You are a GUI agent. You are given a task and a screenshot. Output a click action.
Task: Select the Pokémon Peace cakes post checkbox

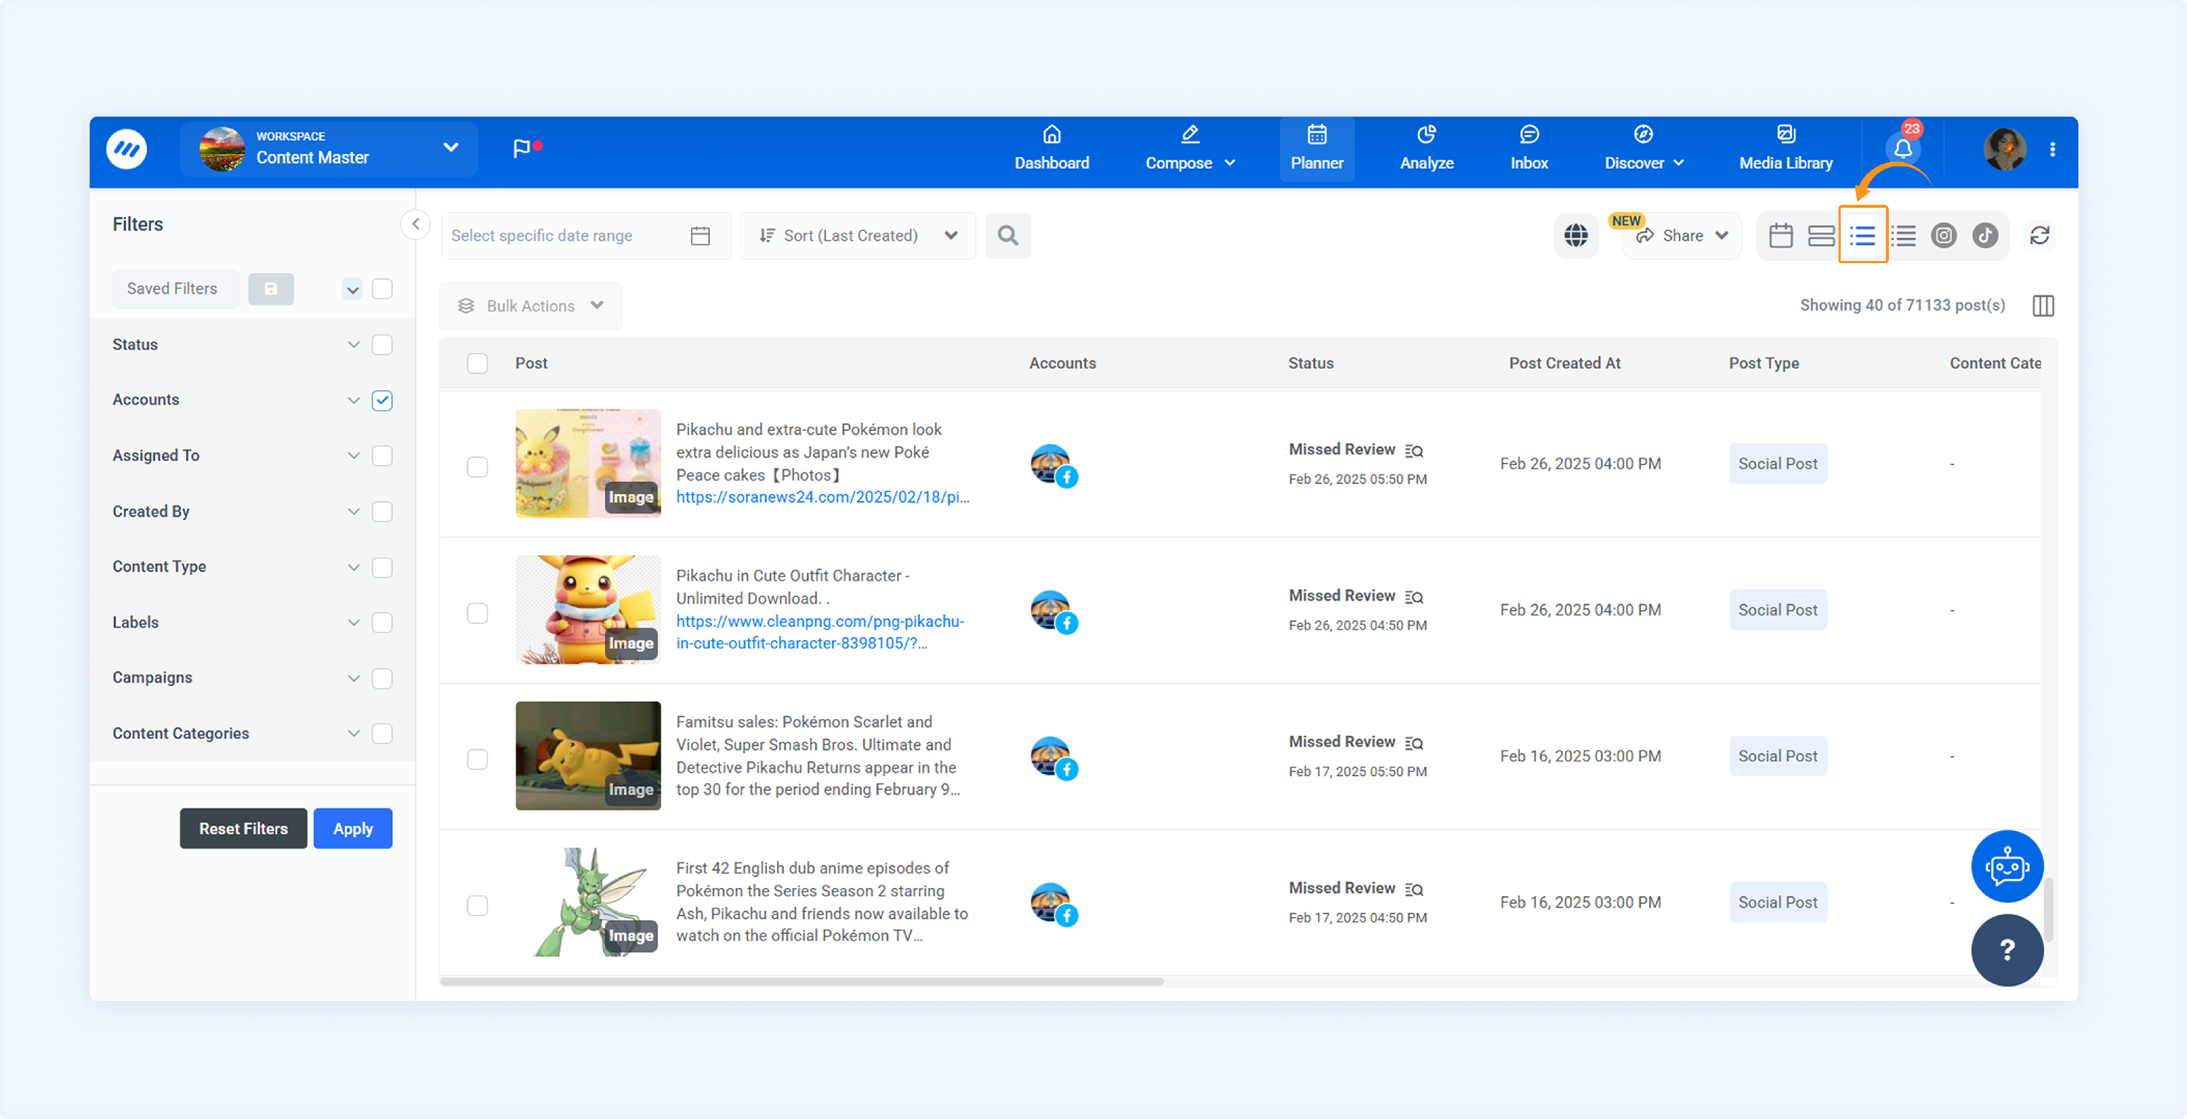tap(477, 467)
